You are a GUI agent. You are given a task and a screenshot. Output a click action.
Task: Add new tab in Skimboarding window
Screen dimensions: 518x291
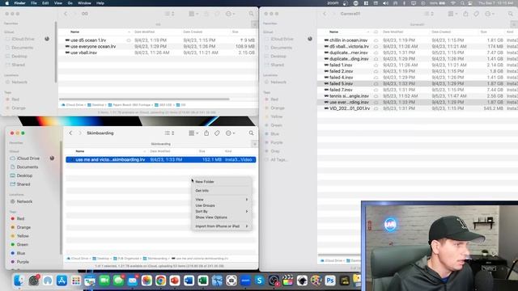coord(254,144)
